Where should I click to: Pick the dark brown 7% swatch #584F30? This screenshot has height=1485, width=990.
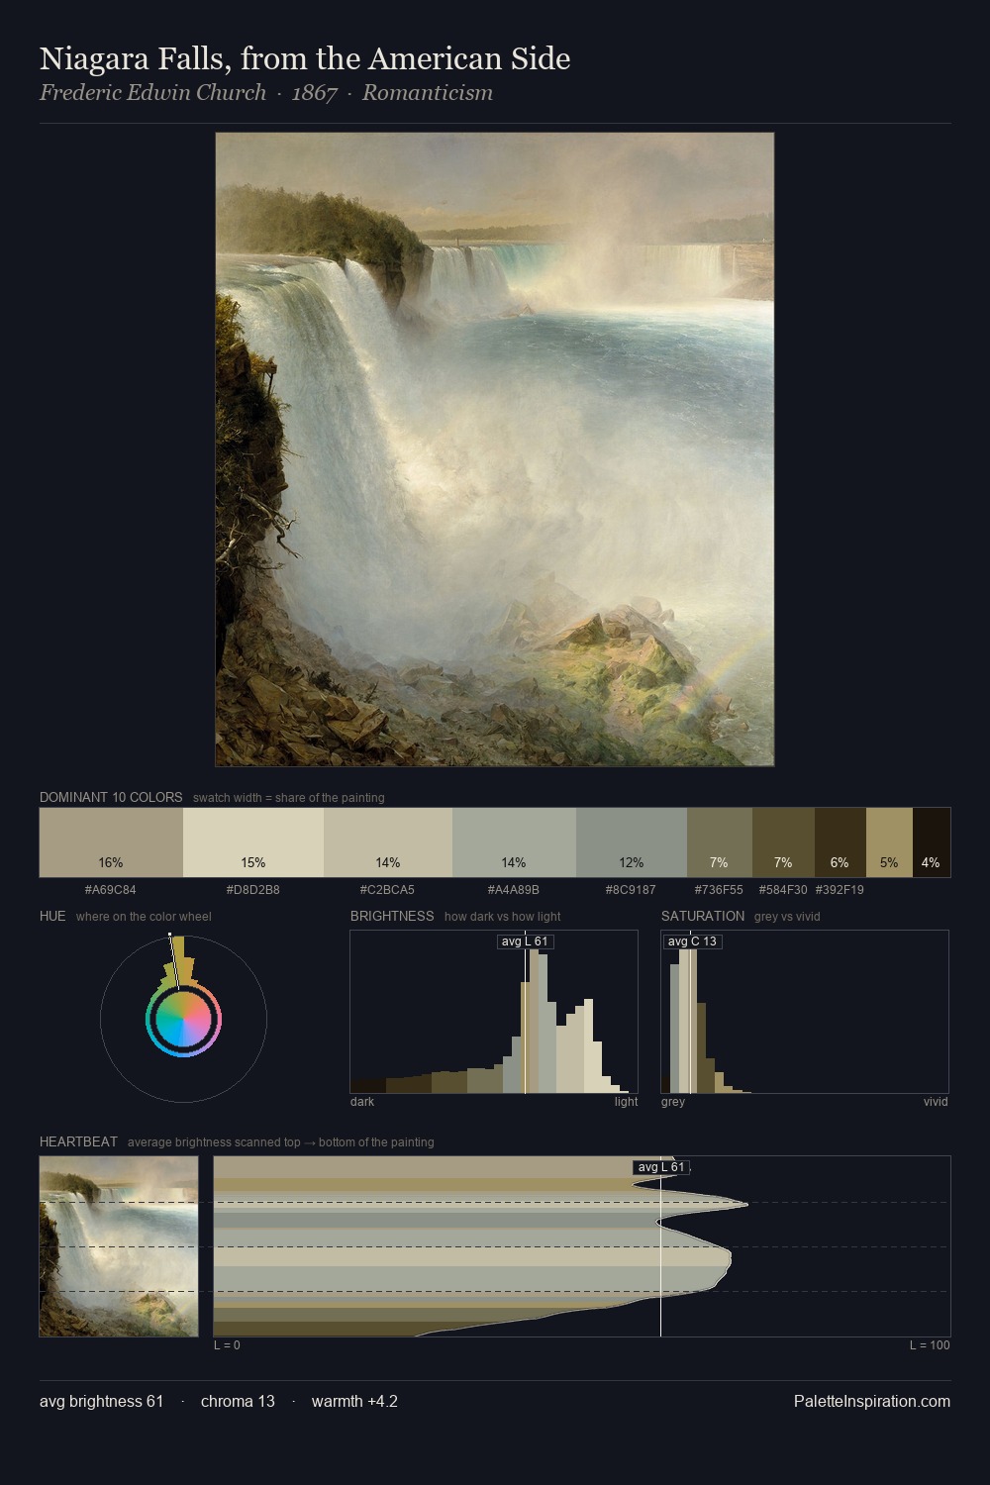(x=783, y=842)
